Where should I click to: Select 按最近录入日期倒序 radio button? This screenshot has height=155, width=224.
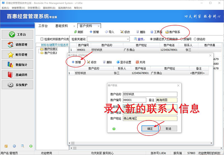pos(151,39)
